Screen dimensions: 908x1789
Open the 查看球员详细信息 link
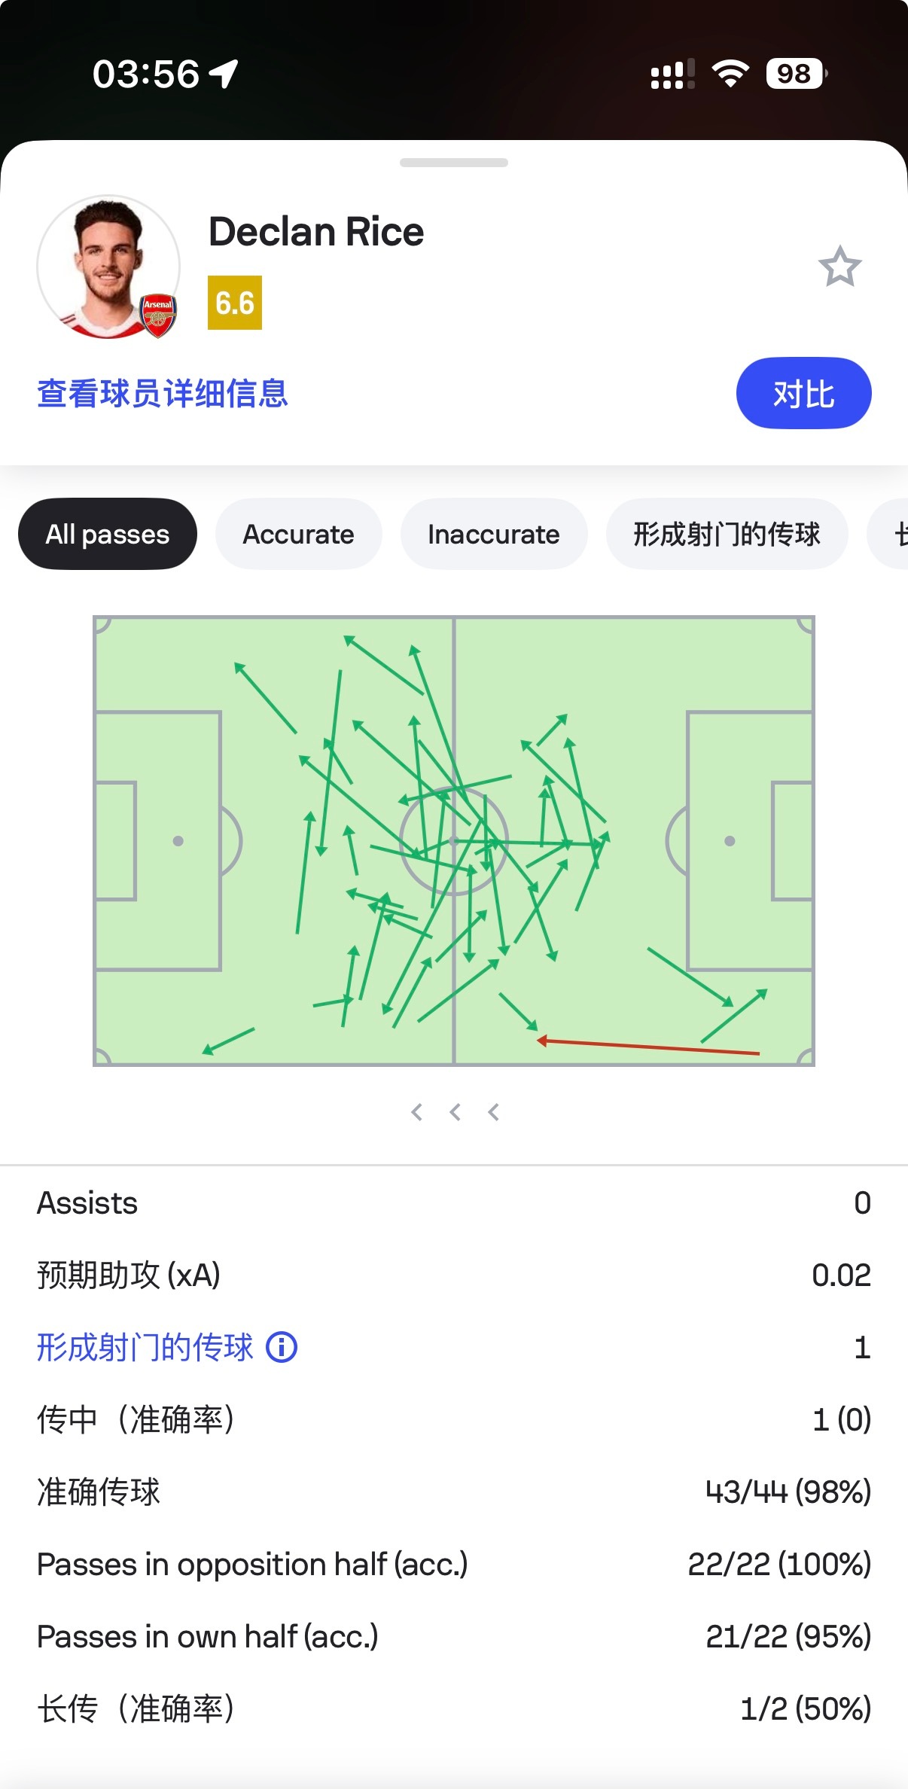click(163, 393)
